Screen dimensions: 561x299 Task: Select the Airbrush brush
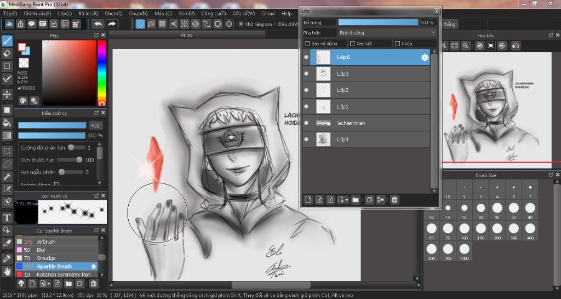click(x=56, y=242)
